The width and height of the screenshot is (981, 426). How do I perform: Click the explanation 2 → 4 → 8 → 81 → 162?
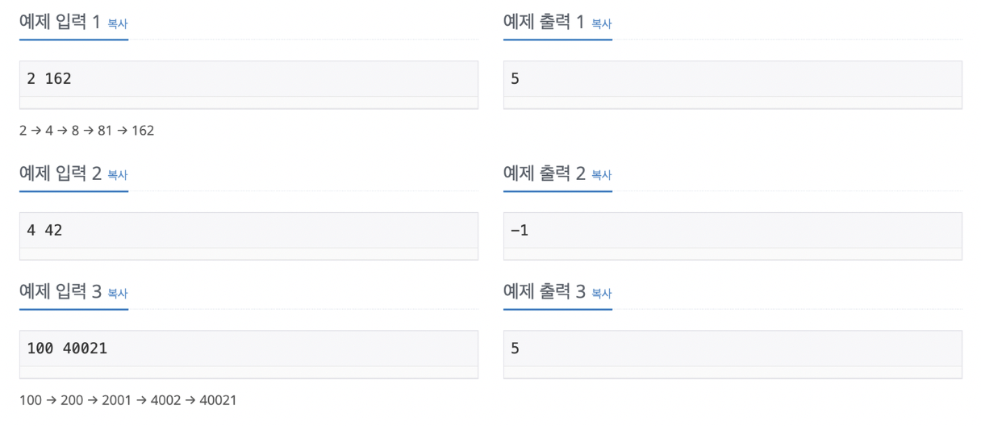(x=87, y=131)
